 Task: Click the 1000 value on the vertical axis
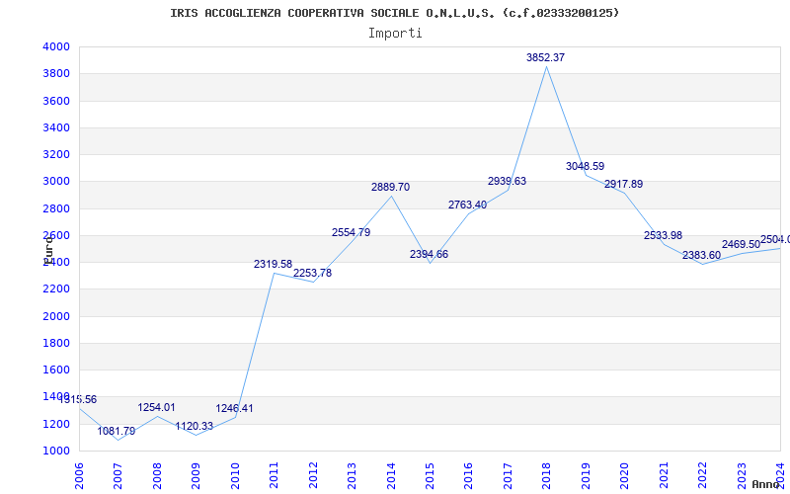pos(56,451)
